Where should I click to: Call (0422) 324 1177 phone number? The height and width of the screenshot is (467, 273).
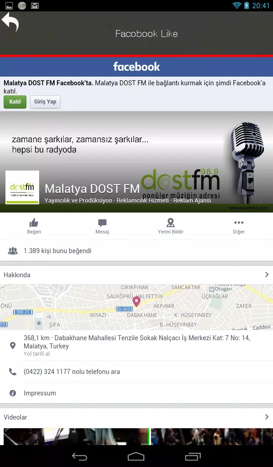click(72, 372)
